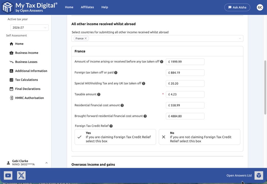The height and width of the screenshot is (184, 267).
Task: Open Help in the top navigation
Action: click(104, 7)
